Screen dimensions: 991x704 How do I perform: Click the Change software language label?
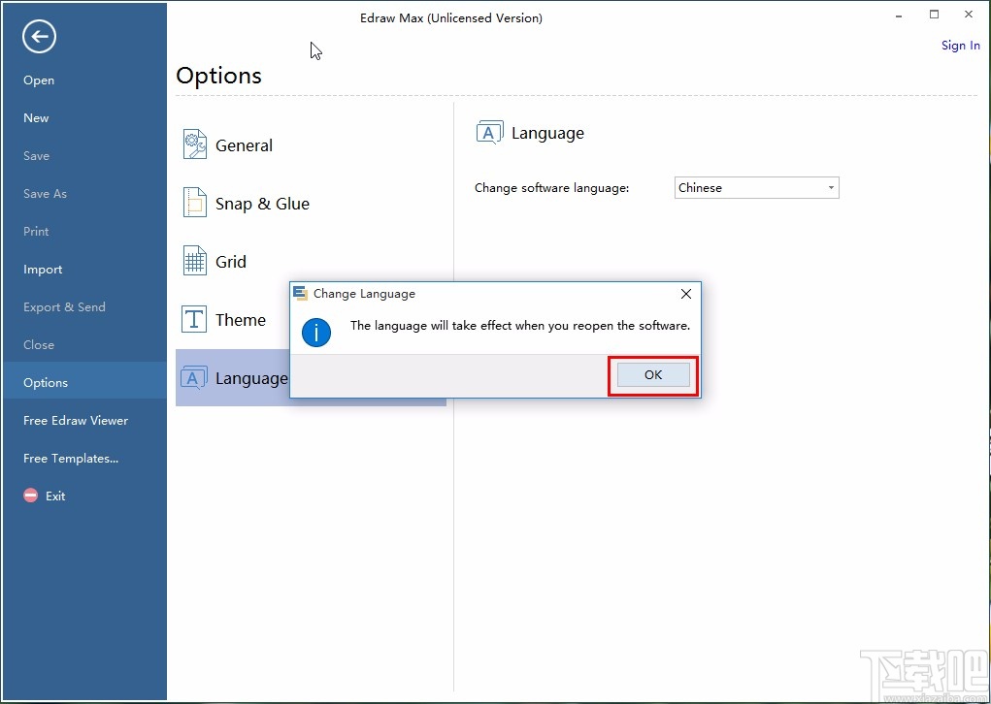point(551,187)
